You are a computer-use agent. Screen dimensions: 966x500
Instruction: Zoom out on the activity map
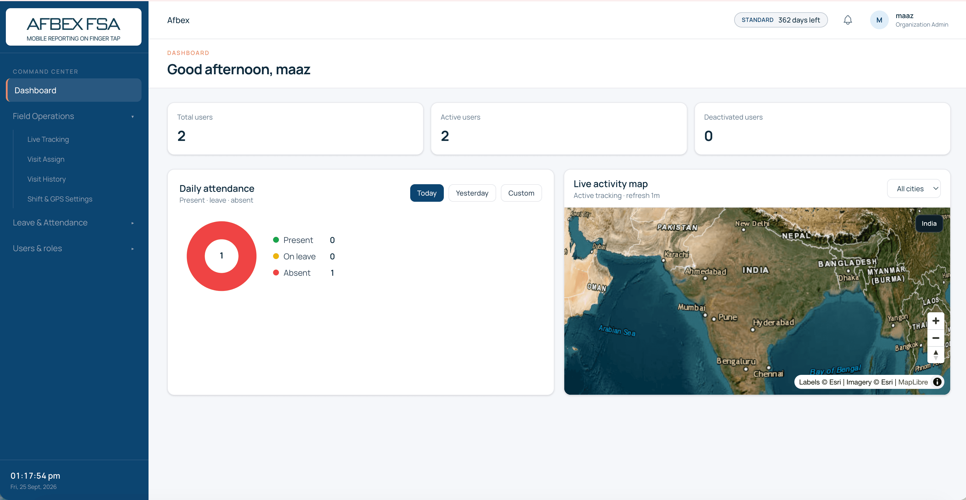pos(936,338)
